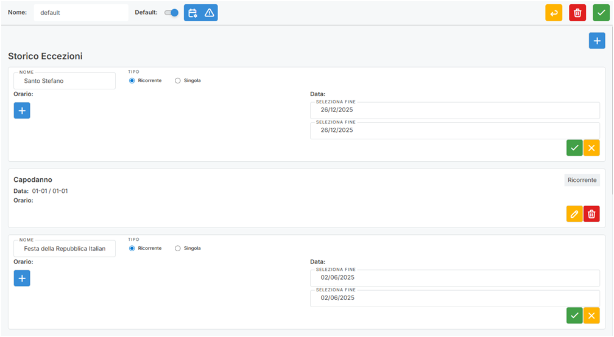Click the yellow return arrow button
614x337 pixels.
pyautogui.click(x=554, y=13)
